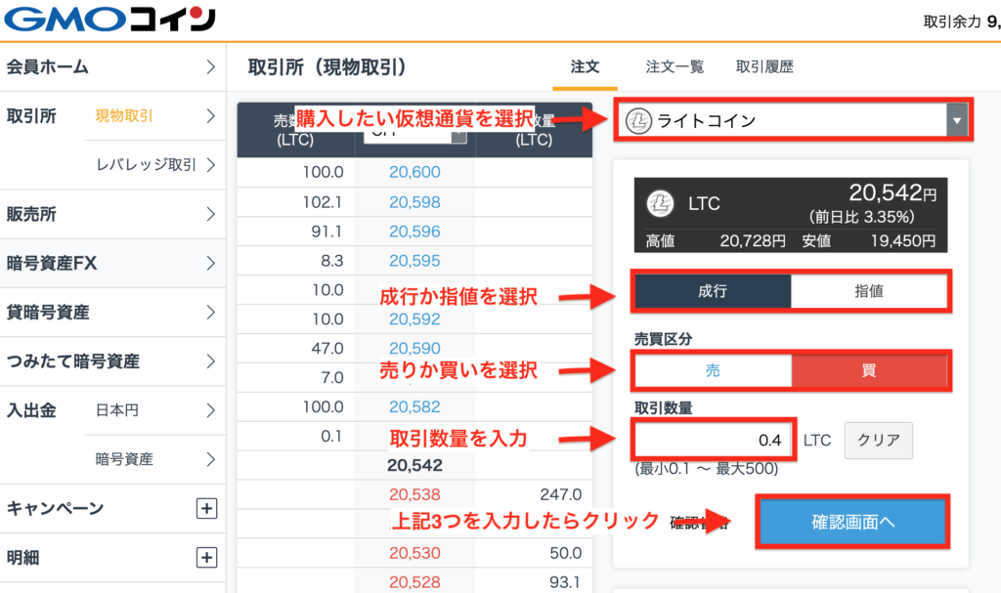Click the 確認画面へ button
The width and height of the screenshot is (1001, 593).
(x=852, y=522)
